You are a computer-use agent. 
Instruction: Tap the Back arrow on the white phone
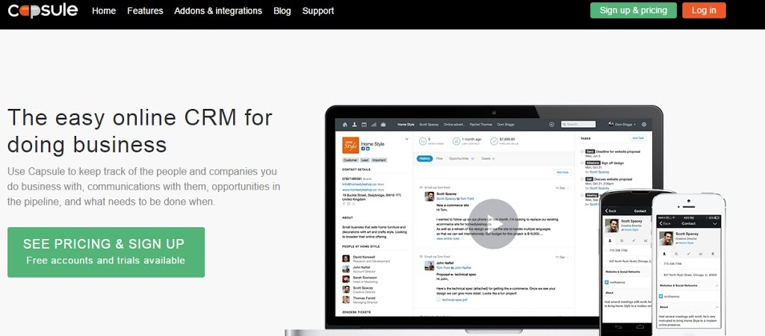(661, 223)
